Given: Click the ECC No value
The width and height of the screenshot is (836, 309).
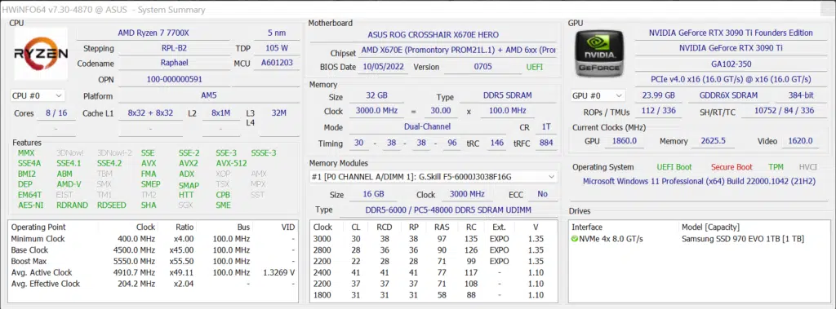Looking at the screenshot, I should (542, 194).
